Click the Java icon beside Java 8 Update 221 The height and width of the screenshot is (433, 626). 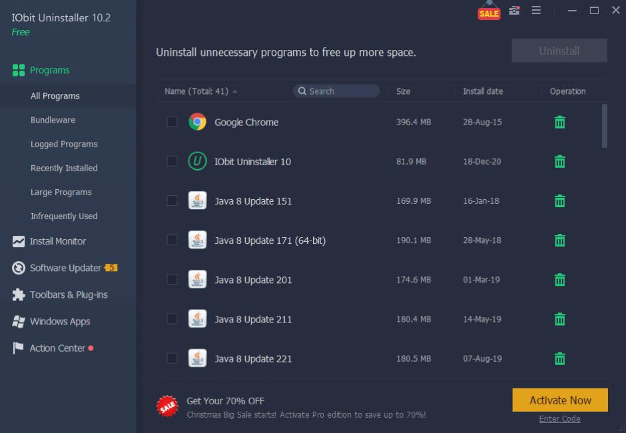click(197, 358)
